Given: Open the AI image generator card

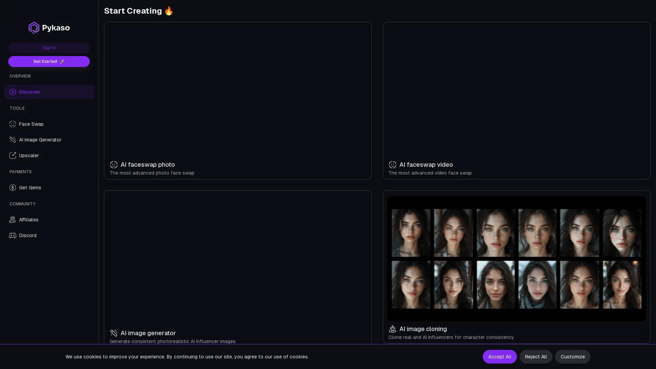Looking at the screenshot, I should point(237,266).
